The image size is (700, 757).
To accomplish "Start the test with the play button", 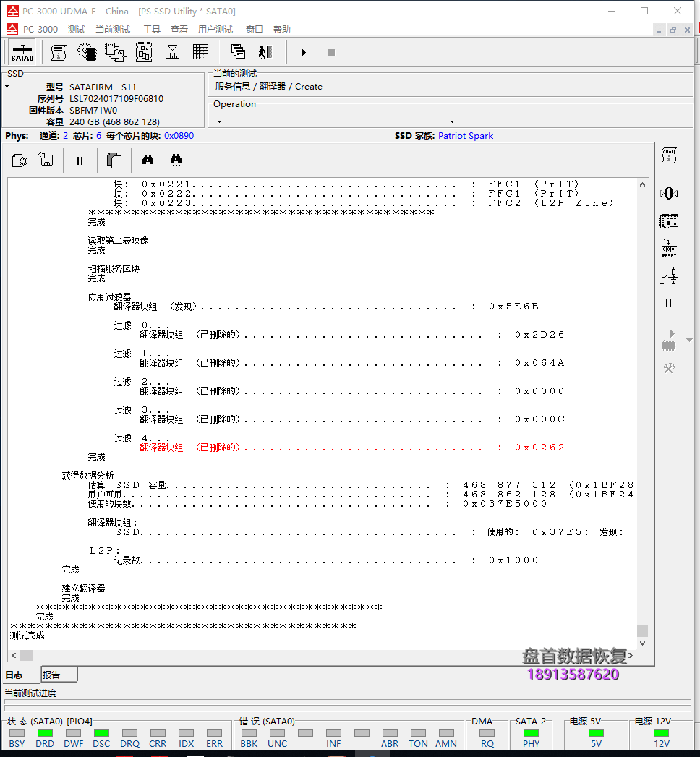I will pos(303,52).
